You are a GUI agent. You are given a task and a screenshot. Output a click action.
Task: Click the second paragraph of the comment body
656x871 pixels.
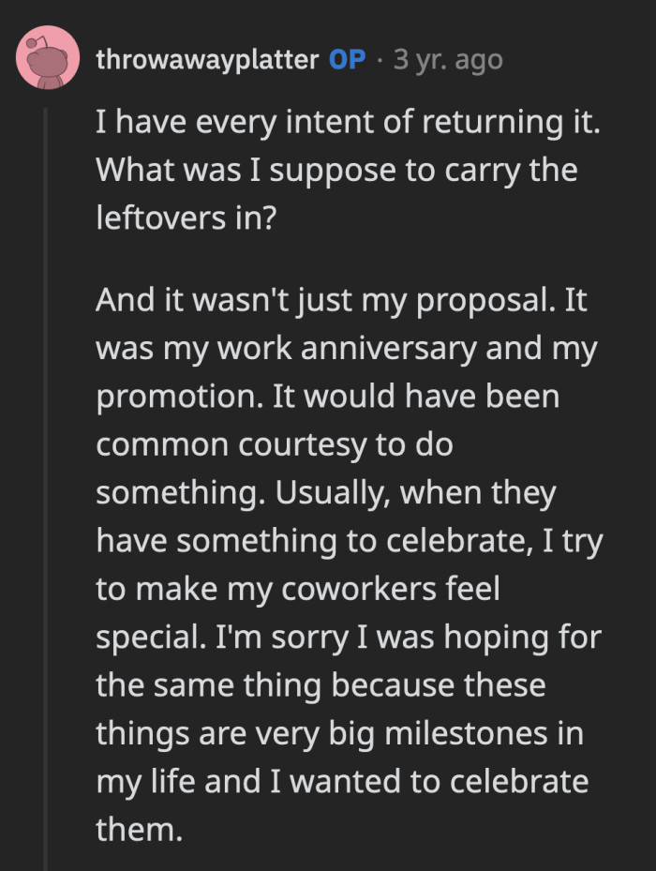[347, 563]
